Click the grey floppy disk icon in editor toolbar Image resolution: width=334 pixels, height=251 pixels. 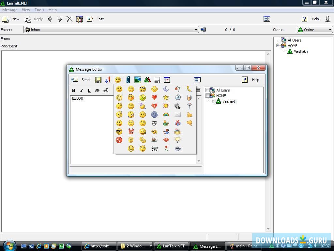(157, 80)
